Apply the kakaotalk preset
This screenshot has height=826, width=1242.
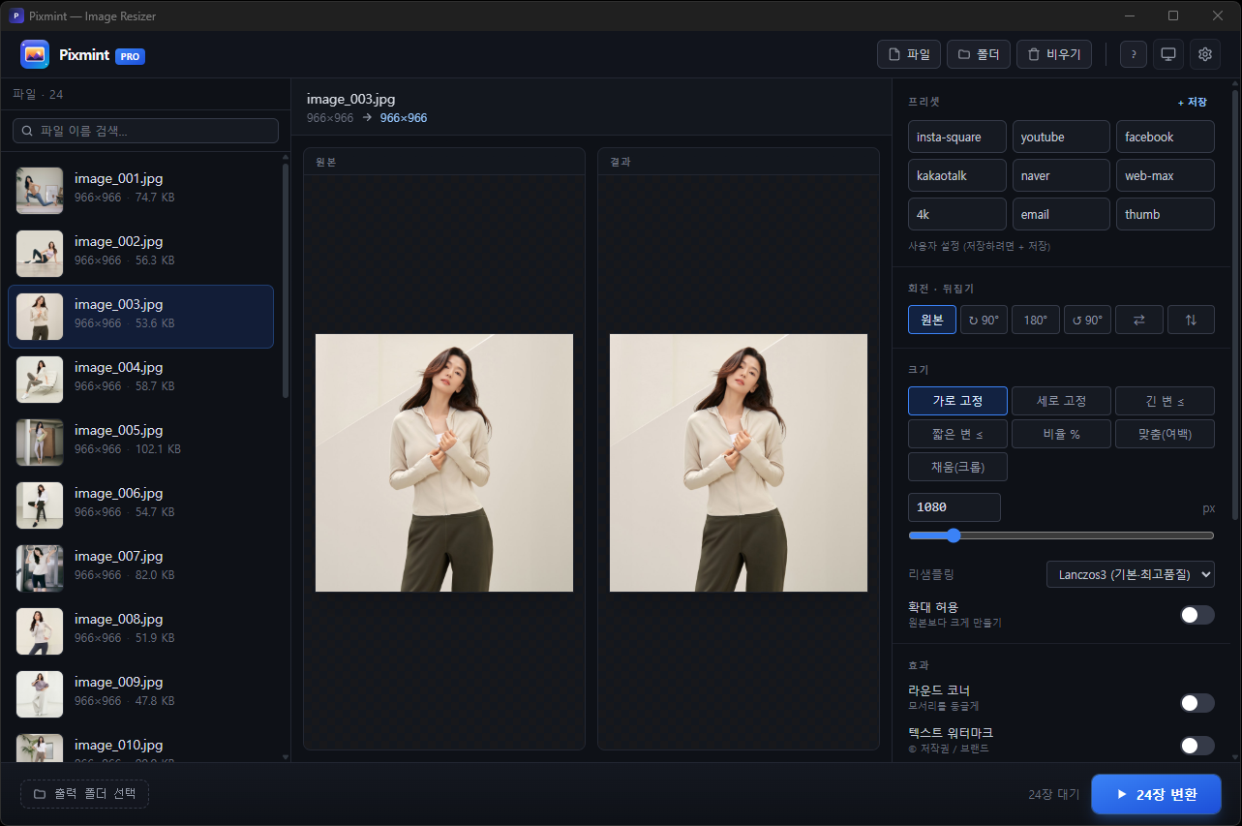(957, 175)
